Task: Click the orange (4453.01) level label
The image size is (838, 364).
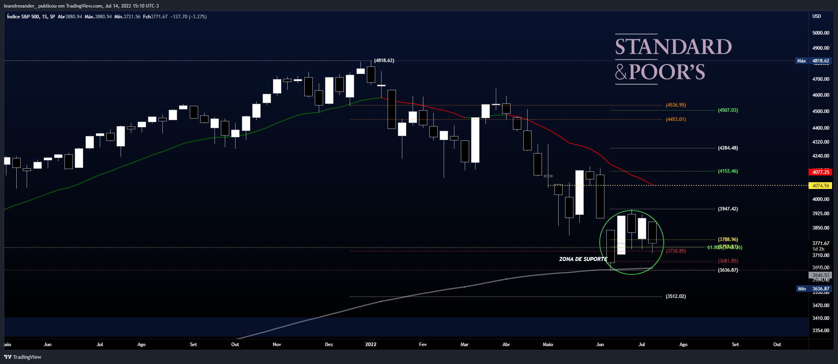Action: 676,119
